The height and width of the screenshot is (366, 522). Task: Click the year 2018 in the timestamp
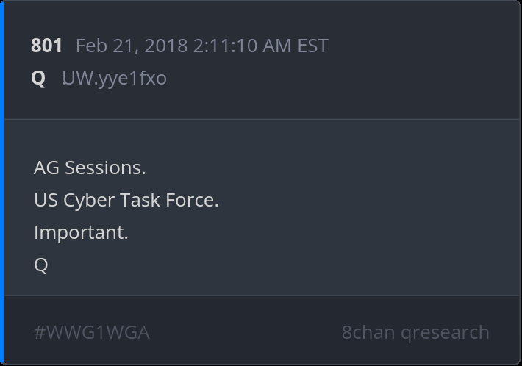pos(166,46)
